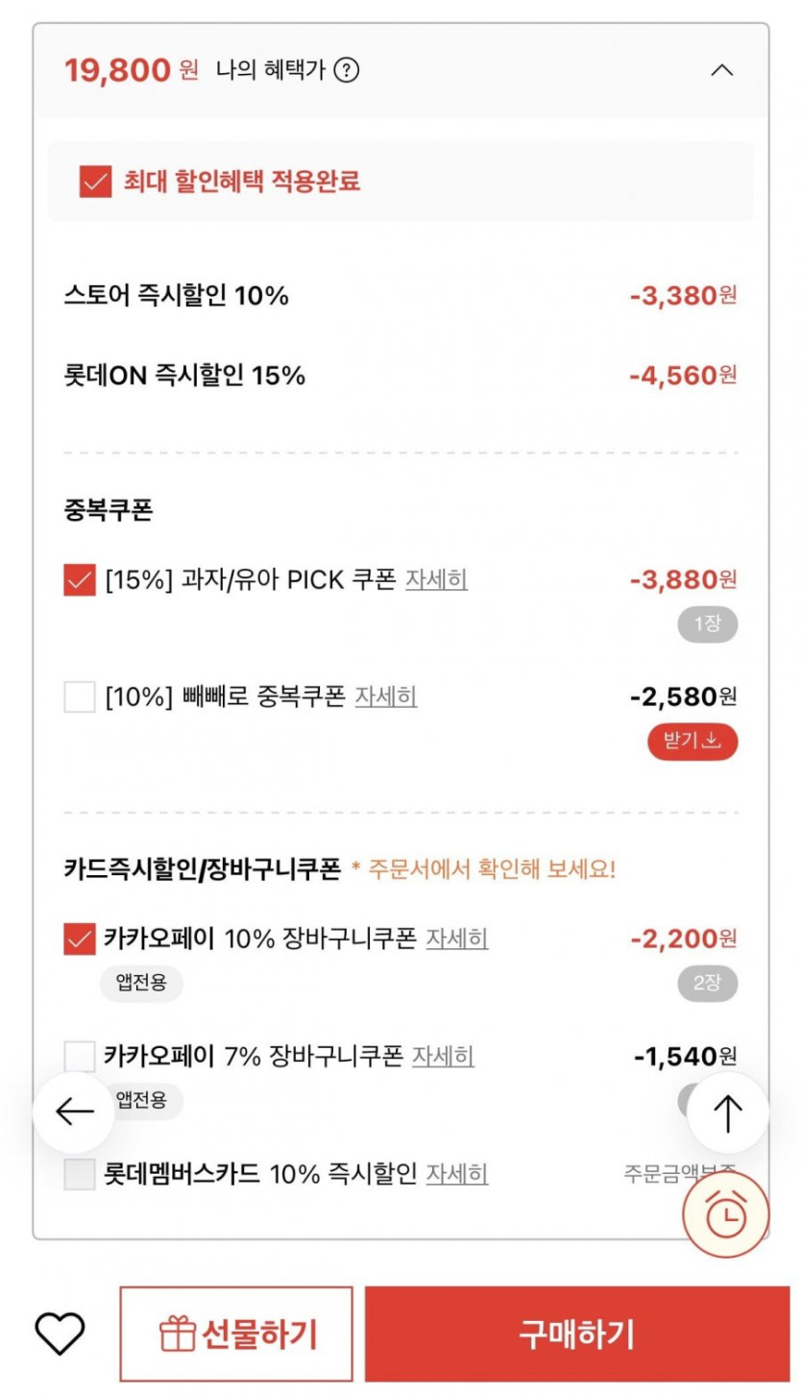Collapse the benefit price panel chevron

coord(721,70)
